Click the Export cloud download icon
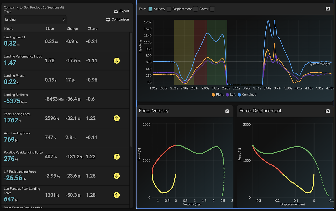The height and width of the screenshot is (211, 336). (116, 11)
